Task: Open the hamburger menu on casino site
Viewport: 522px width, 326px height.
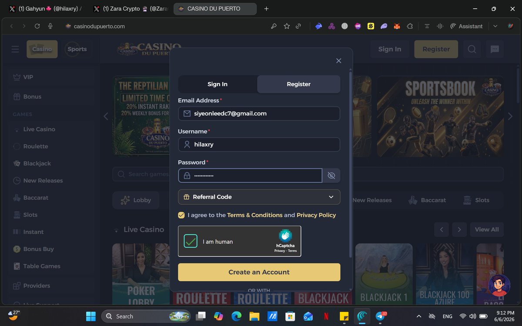Action: 15,49
